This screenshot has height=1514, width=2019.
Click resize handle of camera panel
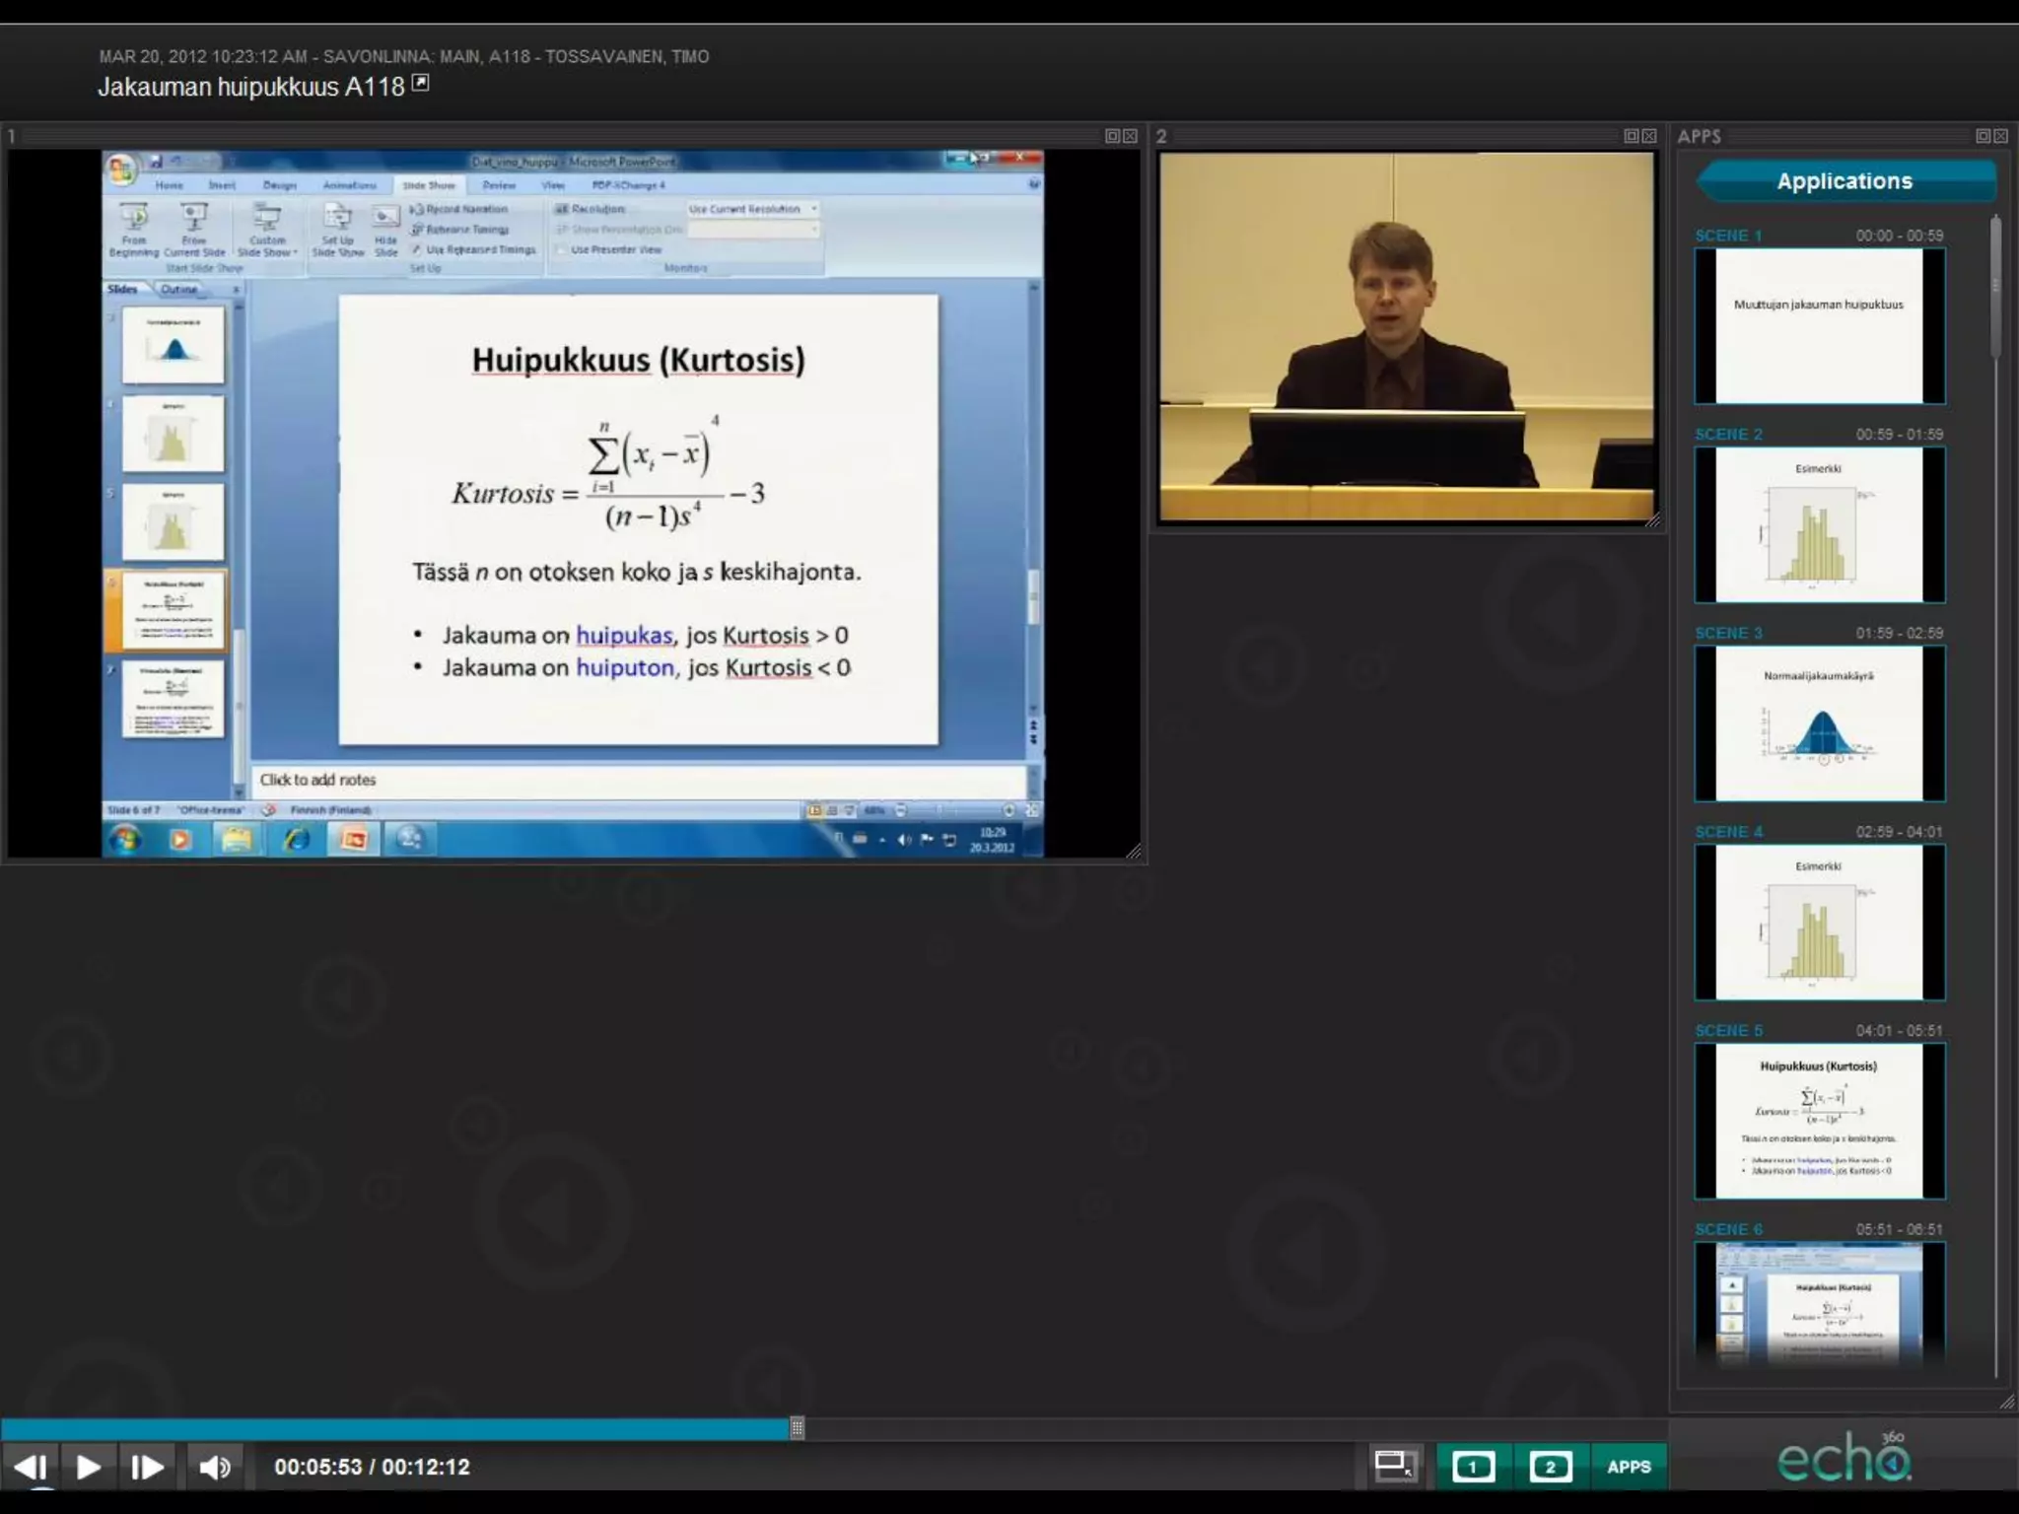click(1653, 520)
